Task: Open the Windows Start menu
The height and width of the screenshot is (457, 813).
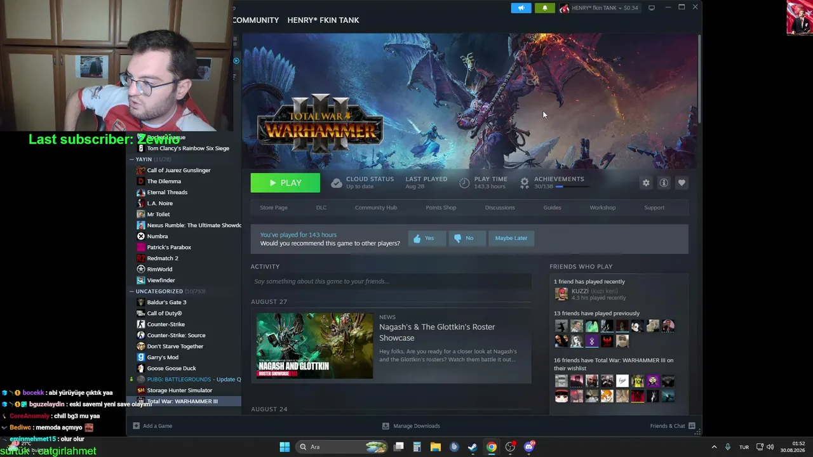Action: [x=285, y=447]
